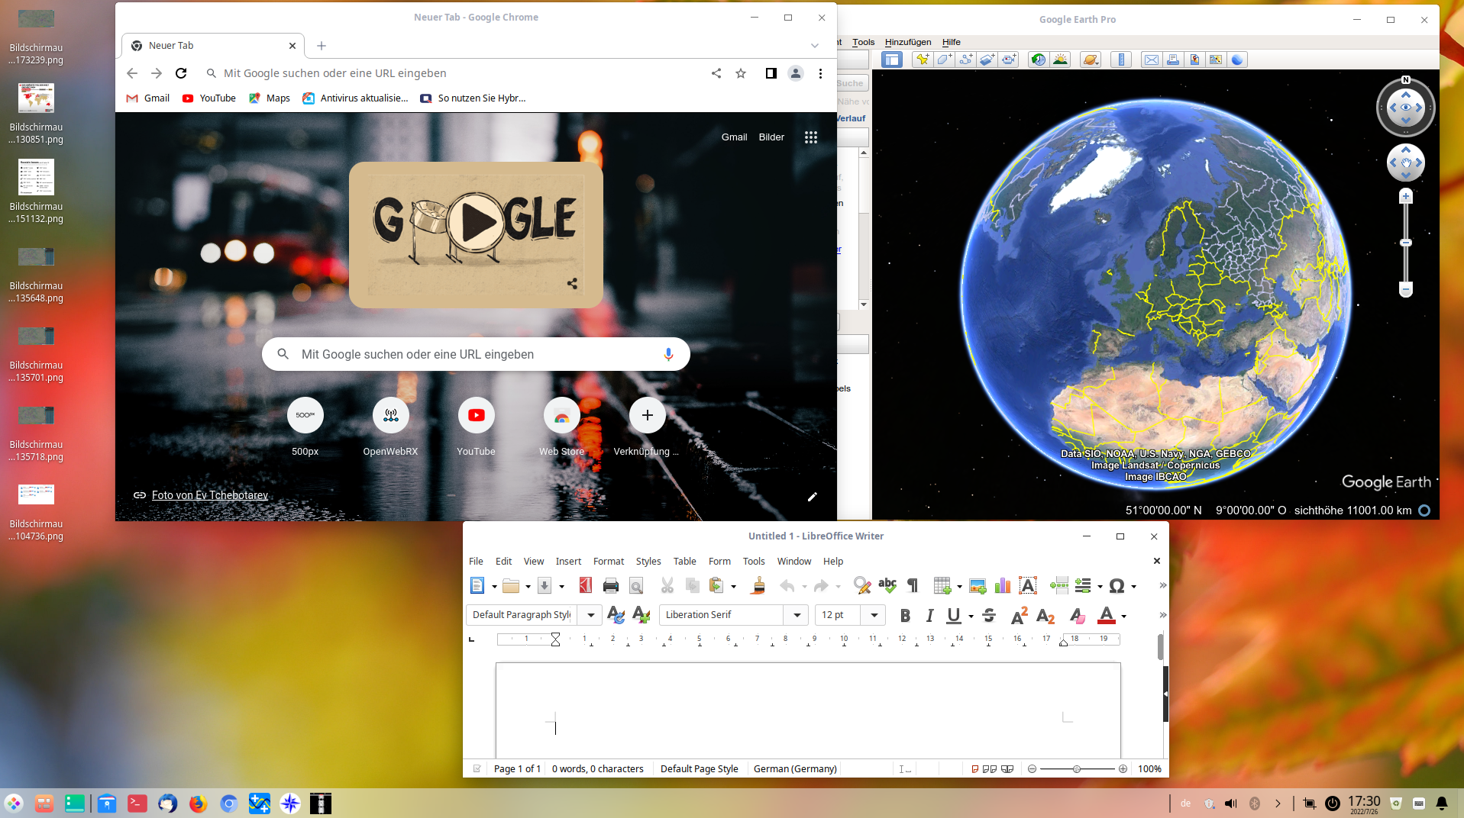
Task: Play the Google doodle video
Action: point(477,223)
